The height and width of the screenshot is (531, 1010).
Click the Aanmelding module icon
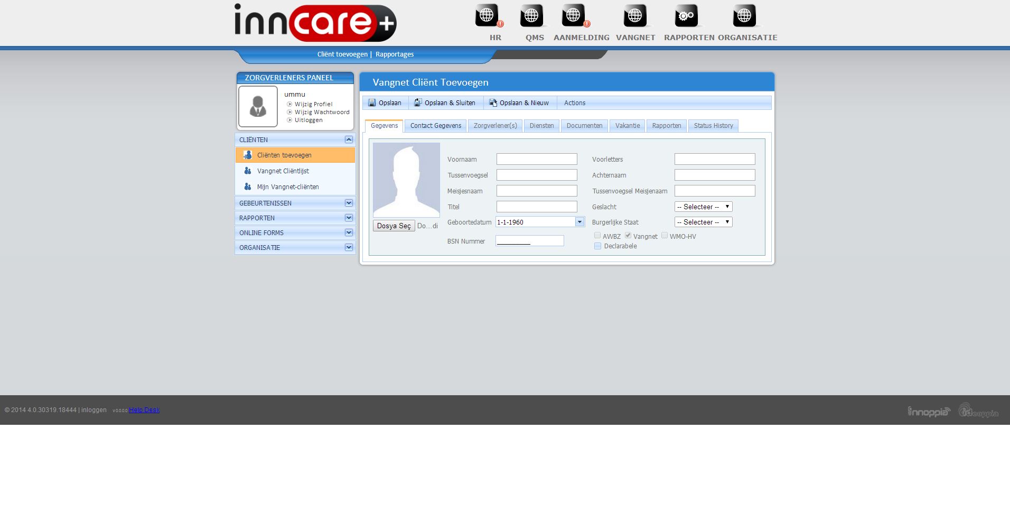(x=574, y=16)
